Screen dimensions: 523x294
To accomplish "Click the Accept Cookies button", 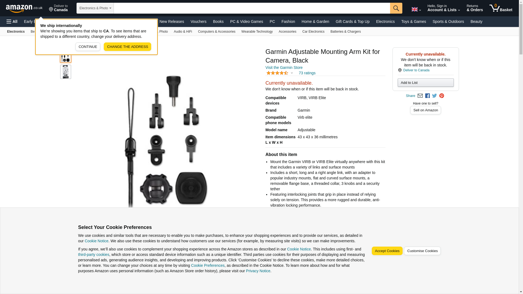I will [x=387, y=251].
